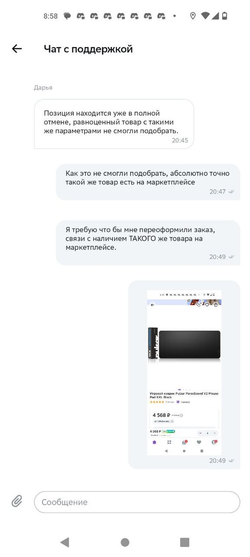Tap the sender name Дарья
250x557 pixels.
click(x=43, y=87)
